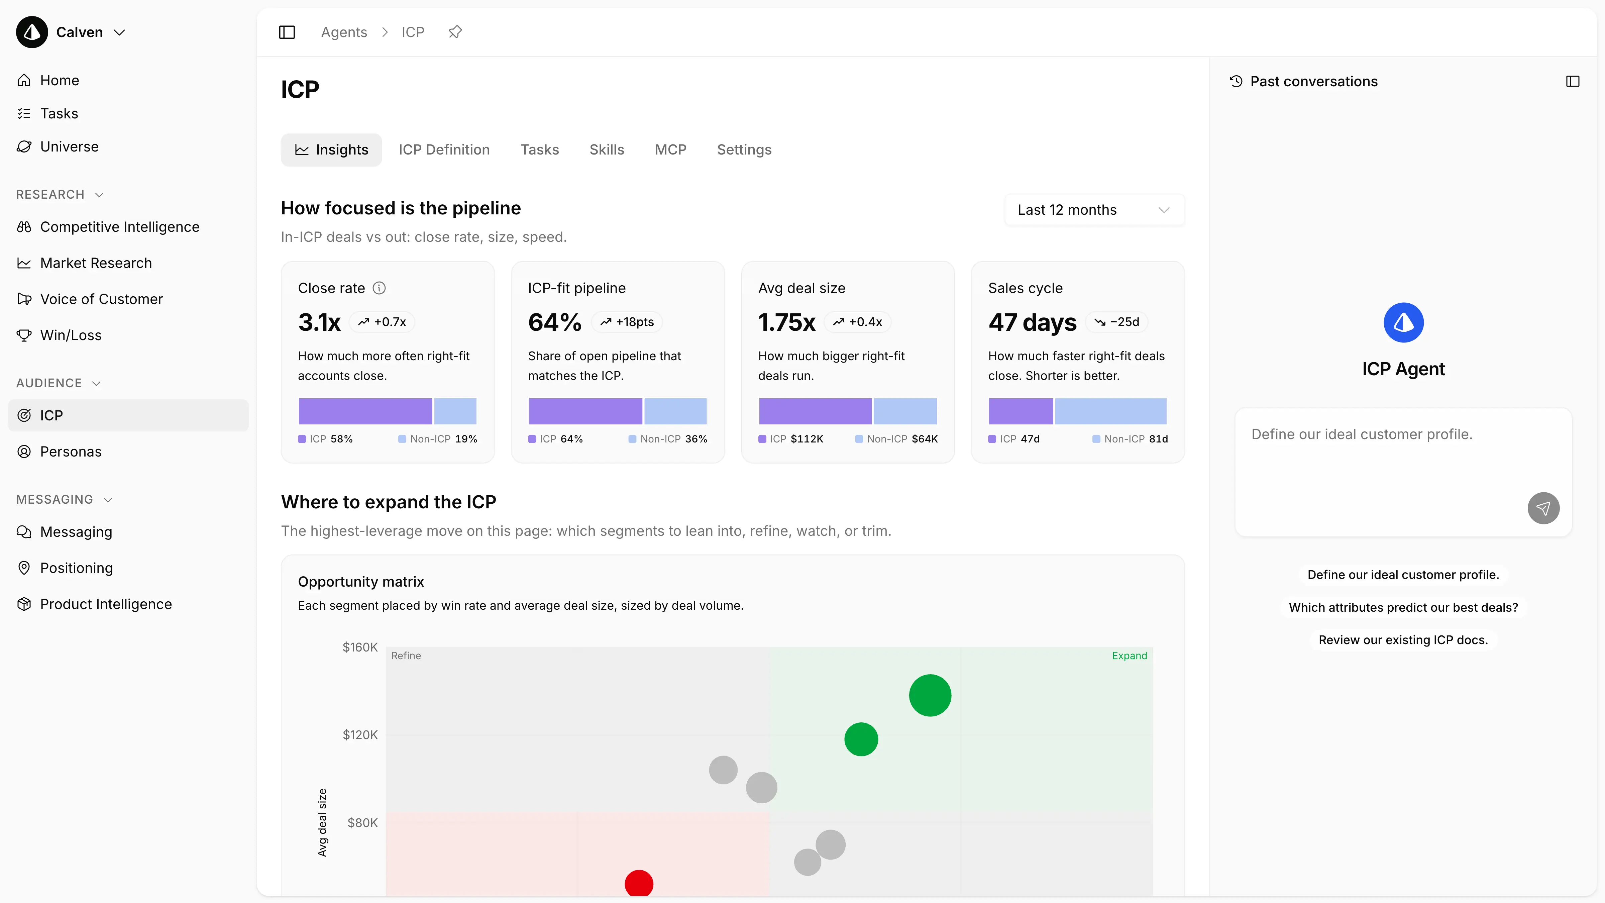Screen dimensions: 1605x903
Task: Open Universe planet icon in sidebar
Action: click(24, 146)
